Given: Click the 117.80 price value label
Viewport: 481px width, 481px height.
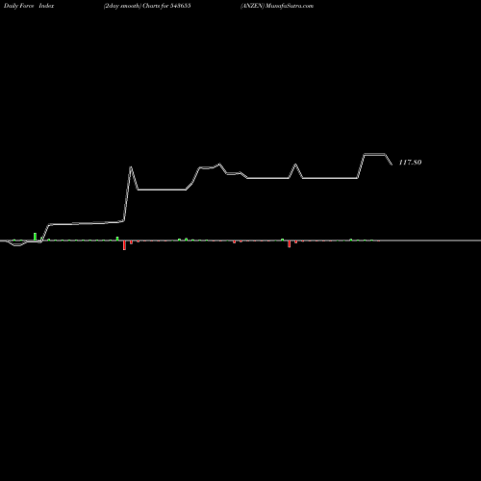Looking at the screenshot, I should (410, 163).
